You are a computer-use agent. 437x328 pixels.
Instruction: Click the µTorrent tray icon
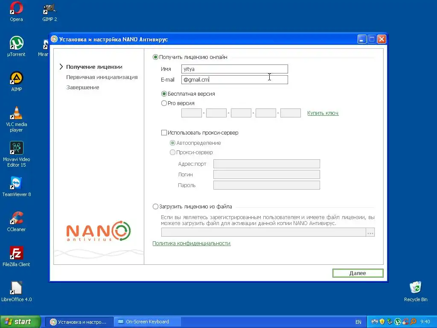click(x=398, y=322)
